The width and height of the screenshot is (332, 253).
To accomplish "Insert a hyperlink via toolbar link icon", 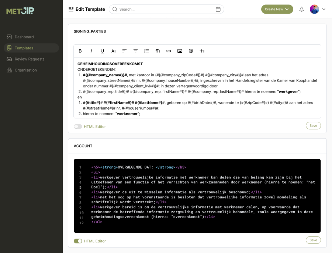I will pos(169,51).
